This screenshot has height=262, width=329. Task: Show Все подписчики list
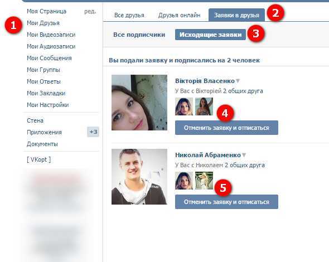[x=139, y=35]
